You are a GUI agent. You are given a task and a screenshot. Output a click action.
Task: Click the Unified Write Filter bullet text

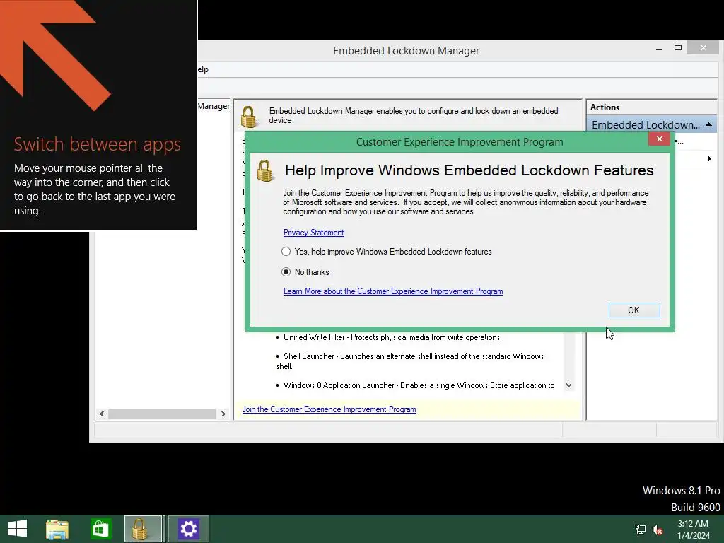pyautogui.click(x=392, y=337)
